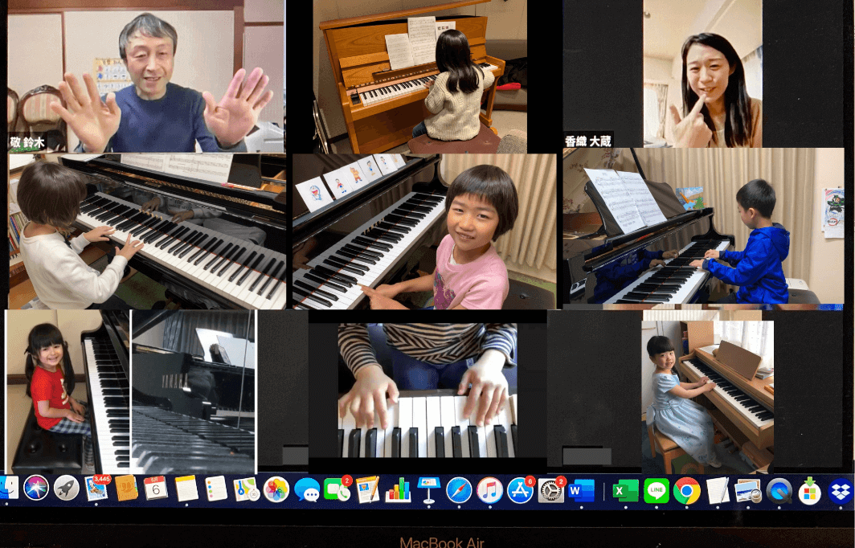
Task: Open the Photos app icon
Action: [276, 489]
